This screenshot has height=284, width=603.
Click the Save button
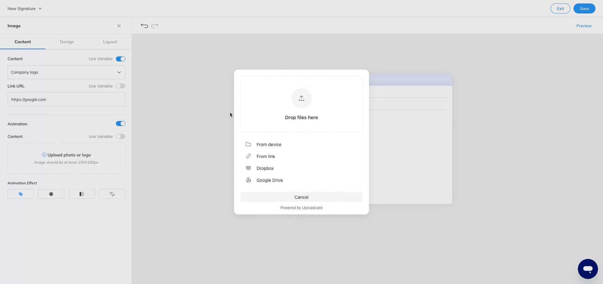pos(584,8)
